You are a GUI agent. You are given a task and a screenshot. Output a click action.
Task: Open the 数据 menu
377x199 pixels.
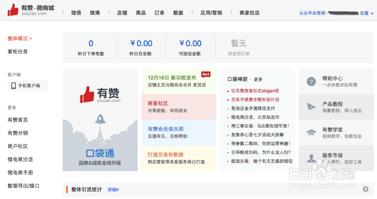click(178, 13)
